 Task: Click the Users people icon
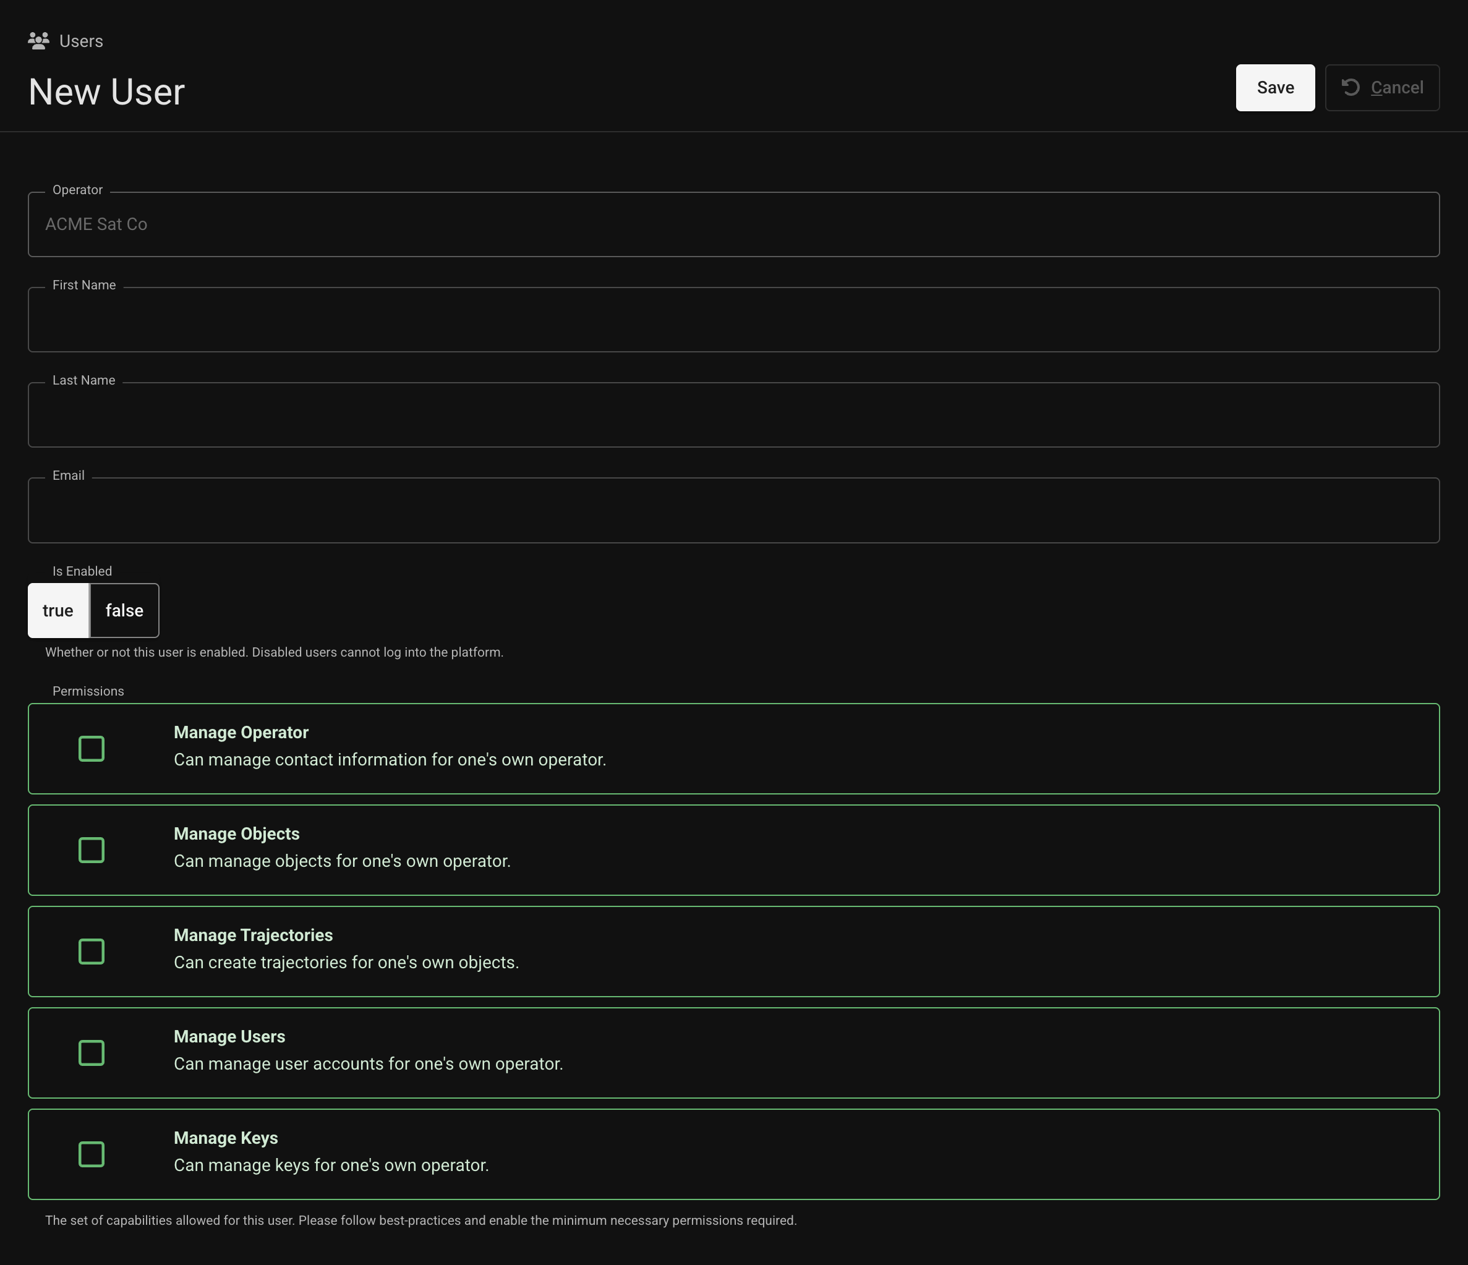tap(38, 41)
